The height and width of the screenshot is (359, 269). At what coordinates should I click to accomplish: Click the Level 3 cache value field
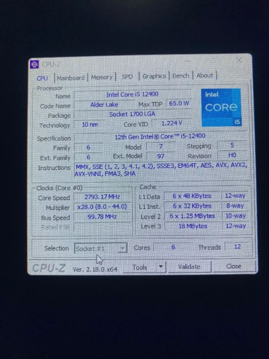pyautogui.click(x=192, y=226)
